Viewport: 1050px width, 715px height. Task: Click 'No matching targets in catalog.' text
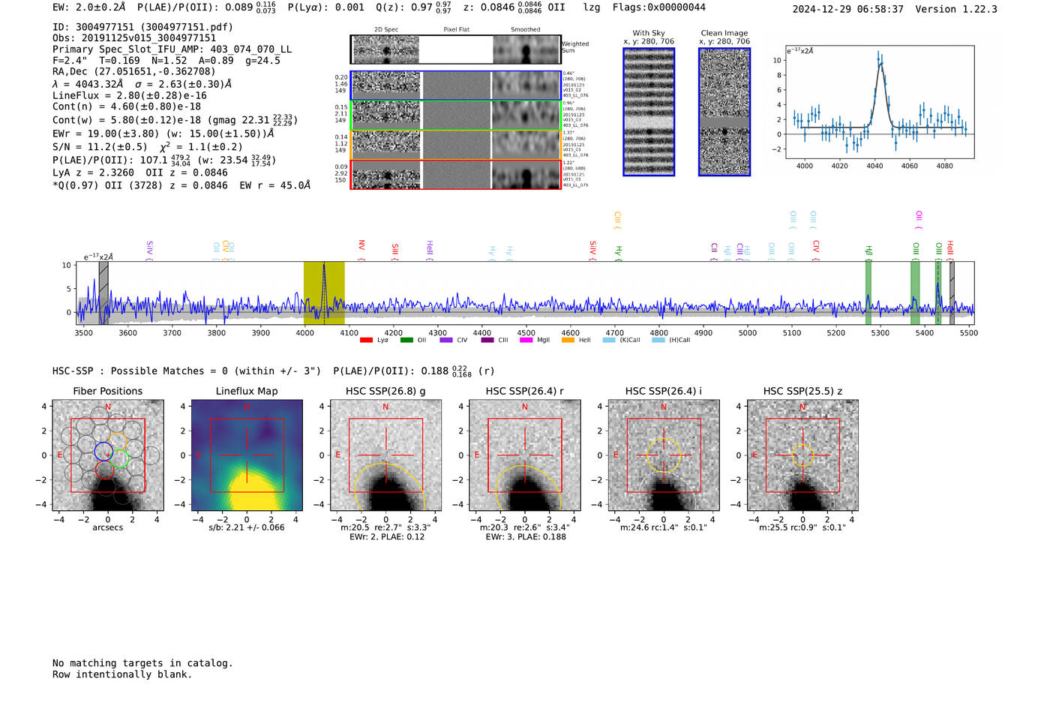click(142, 663)
